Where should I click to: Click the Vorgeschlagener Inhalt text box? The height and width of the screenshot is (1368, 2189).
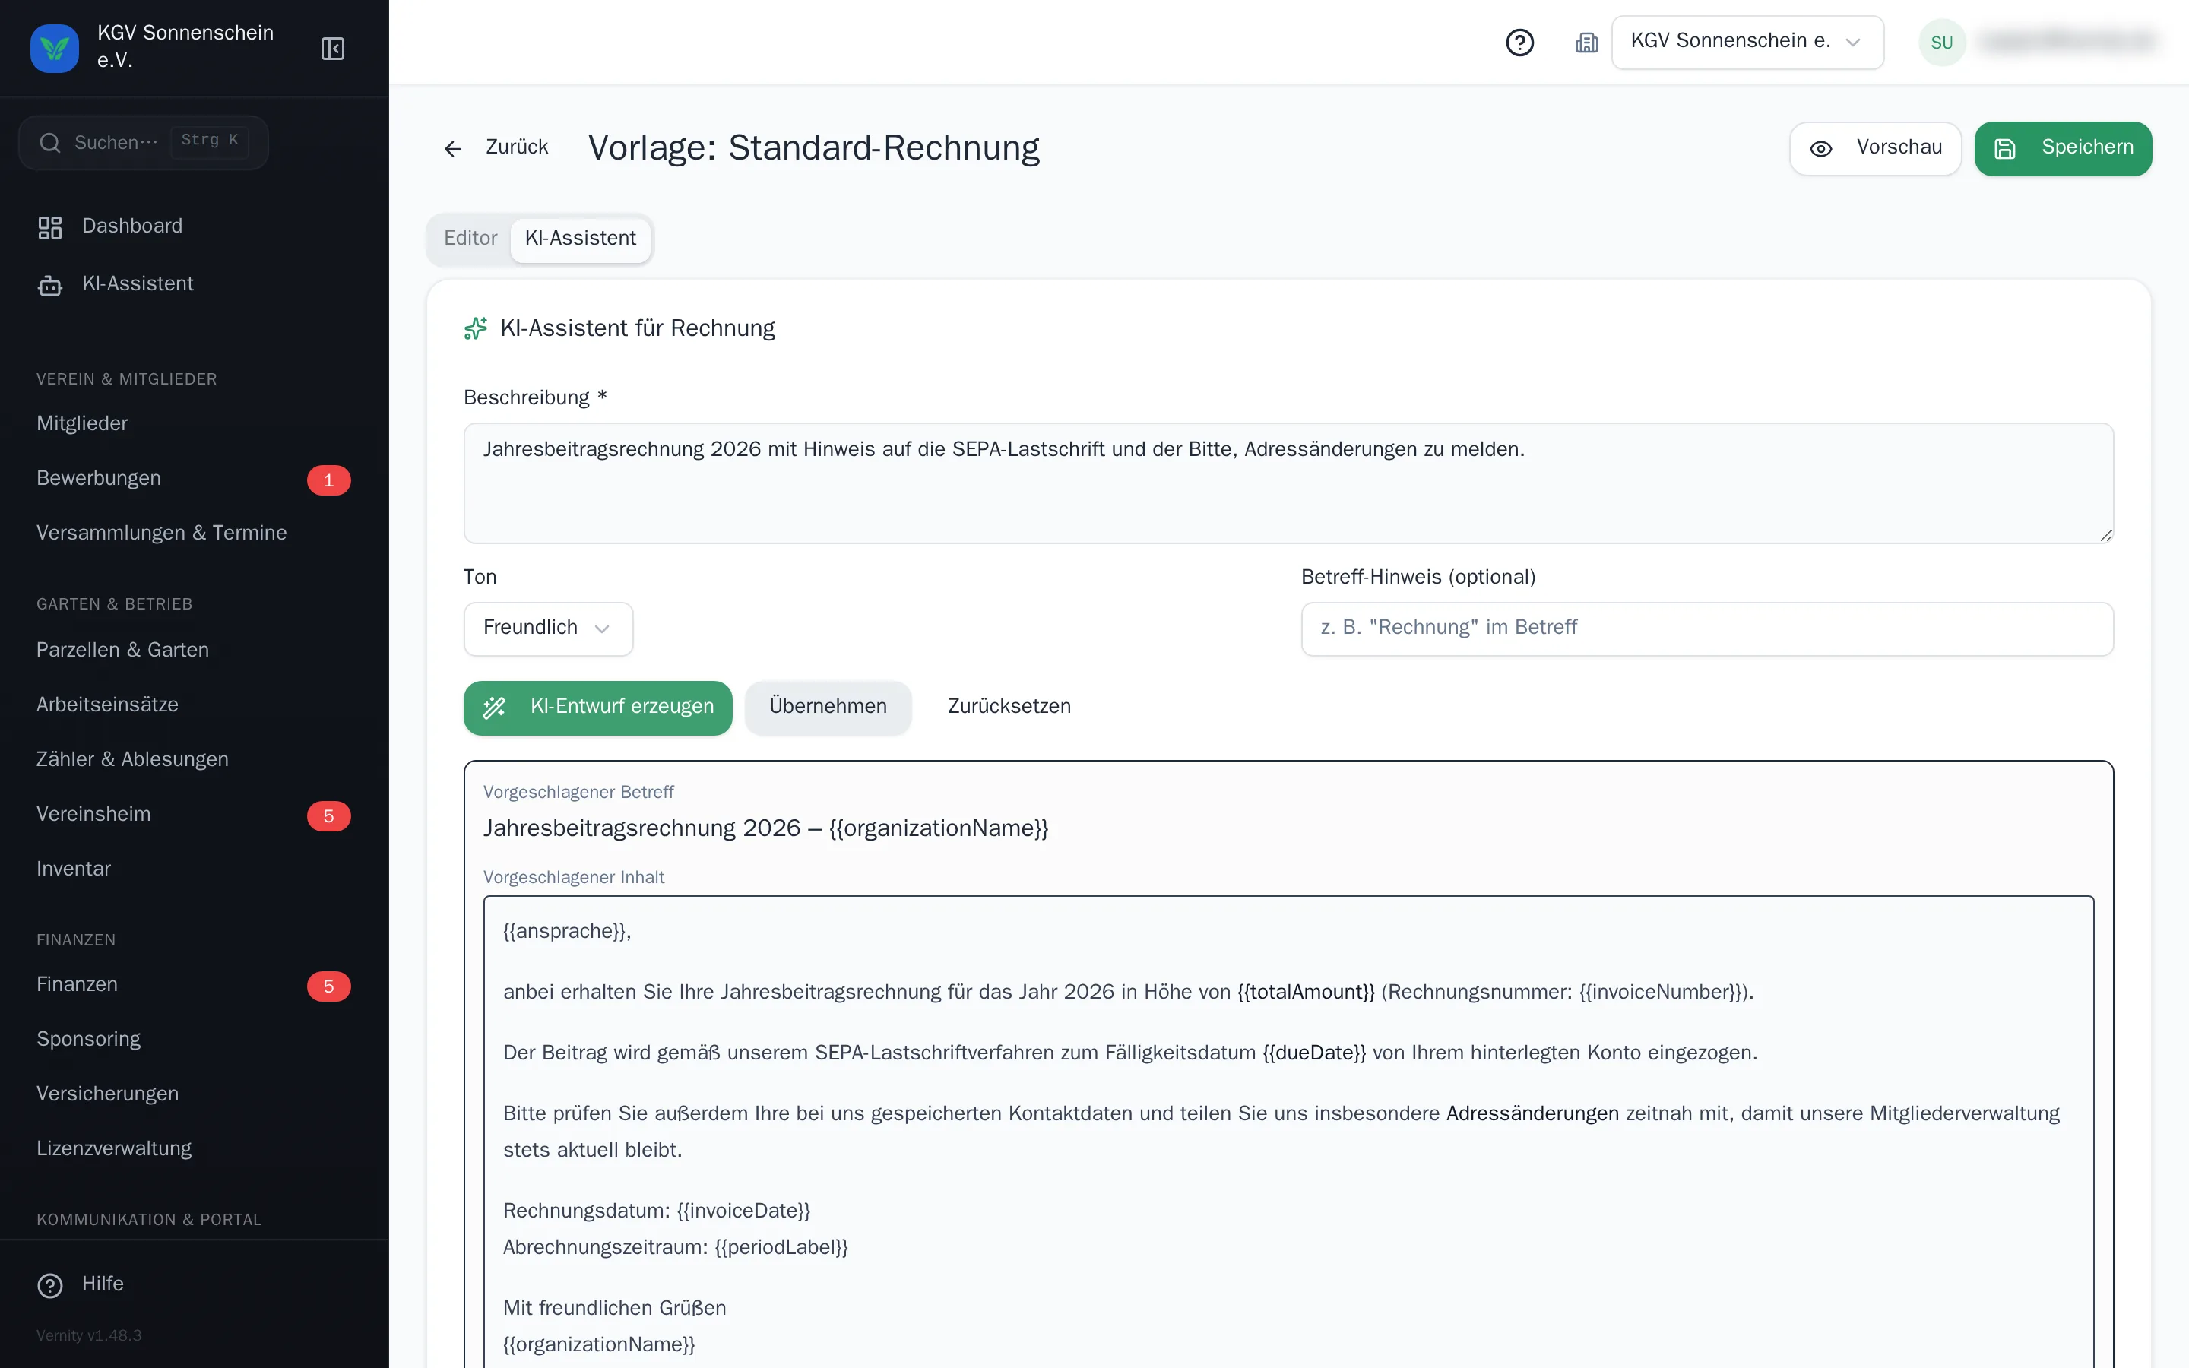[1288, 1131]
